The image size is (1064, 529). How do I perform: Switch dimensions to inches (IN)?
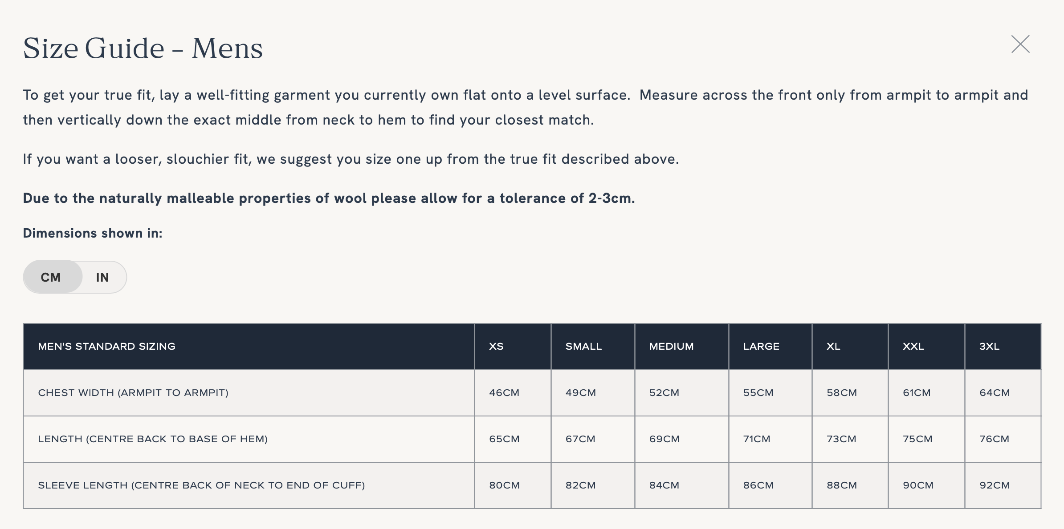tap(102, 277)
